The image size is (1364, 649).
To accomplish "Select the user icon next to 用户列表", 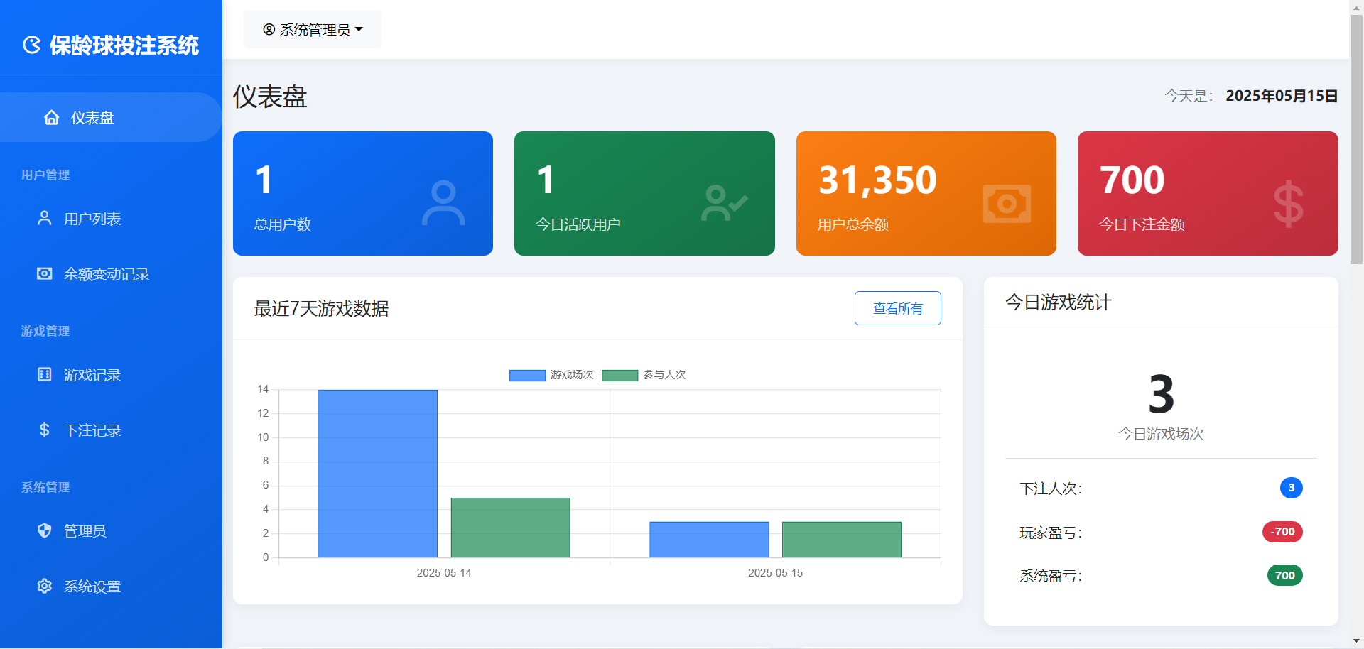I will pos(44,218).
